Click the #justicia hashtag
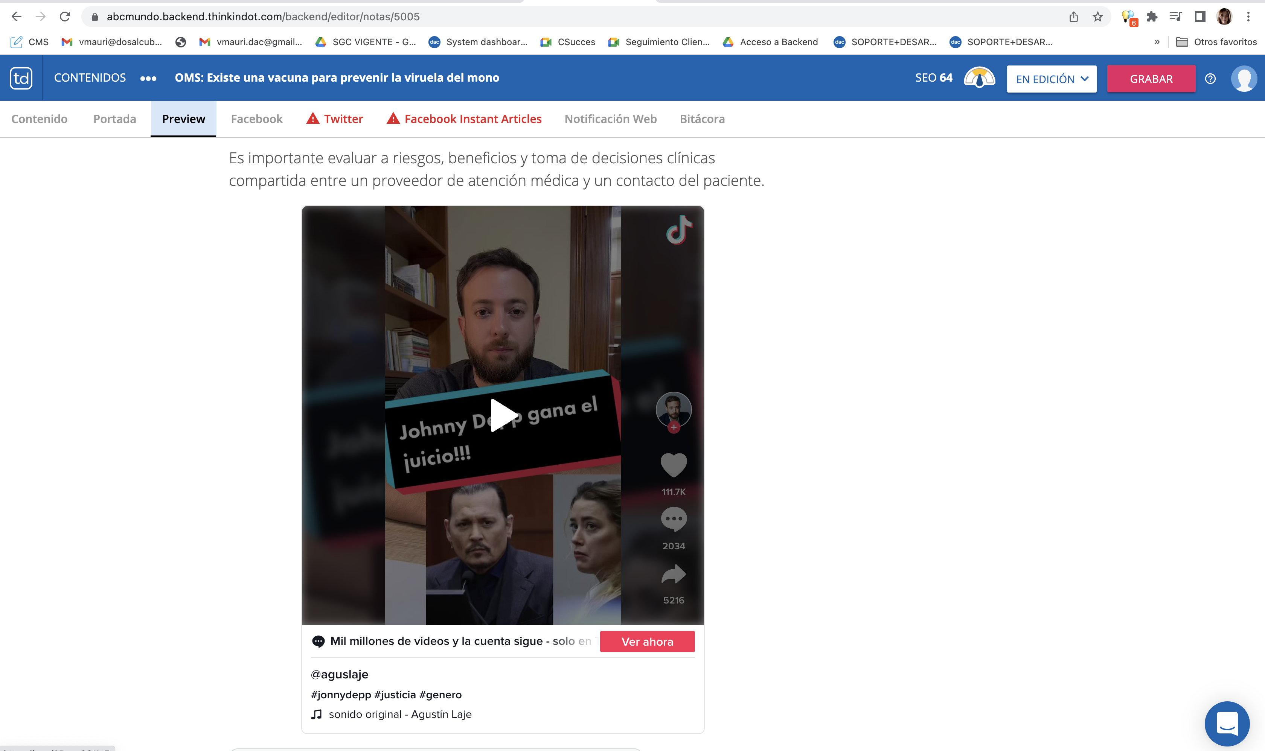 (x=395, y=695)
